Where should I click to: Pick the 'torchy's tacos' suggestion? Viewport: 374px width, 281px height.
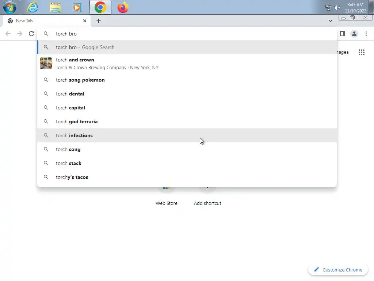tap(187, 177)
